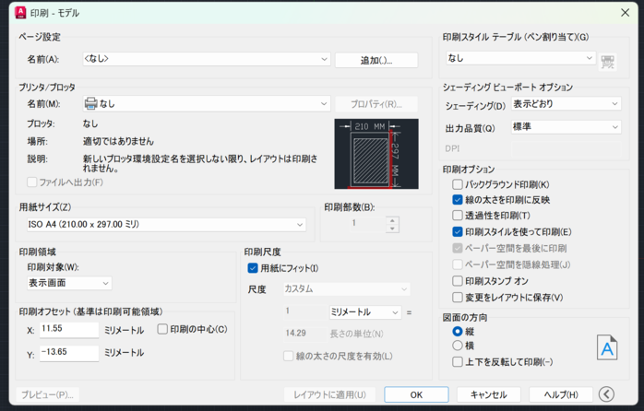Turn on 印刷スタンプ オン checkbox
The image size is (644, 411).
click(457, 281)
